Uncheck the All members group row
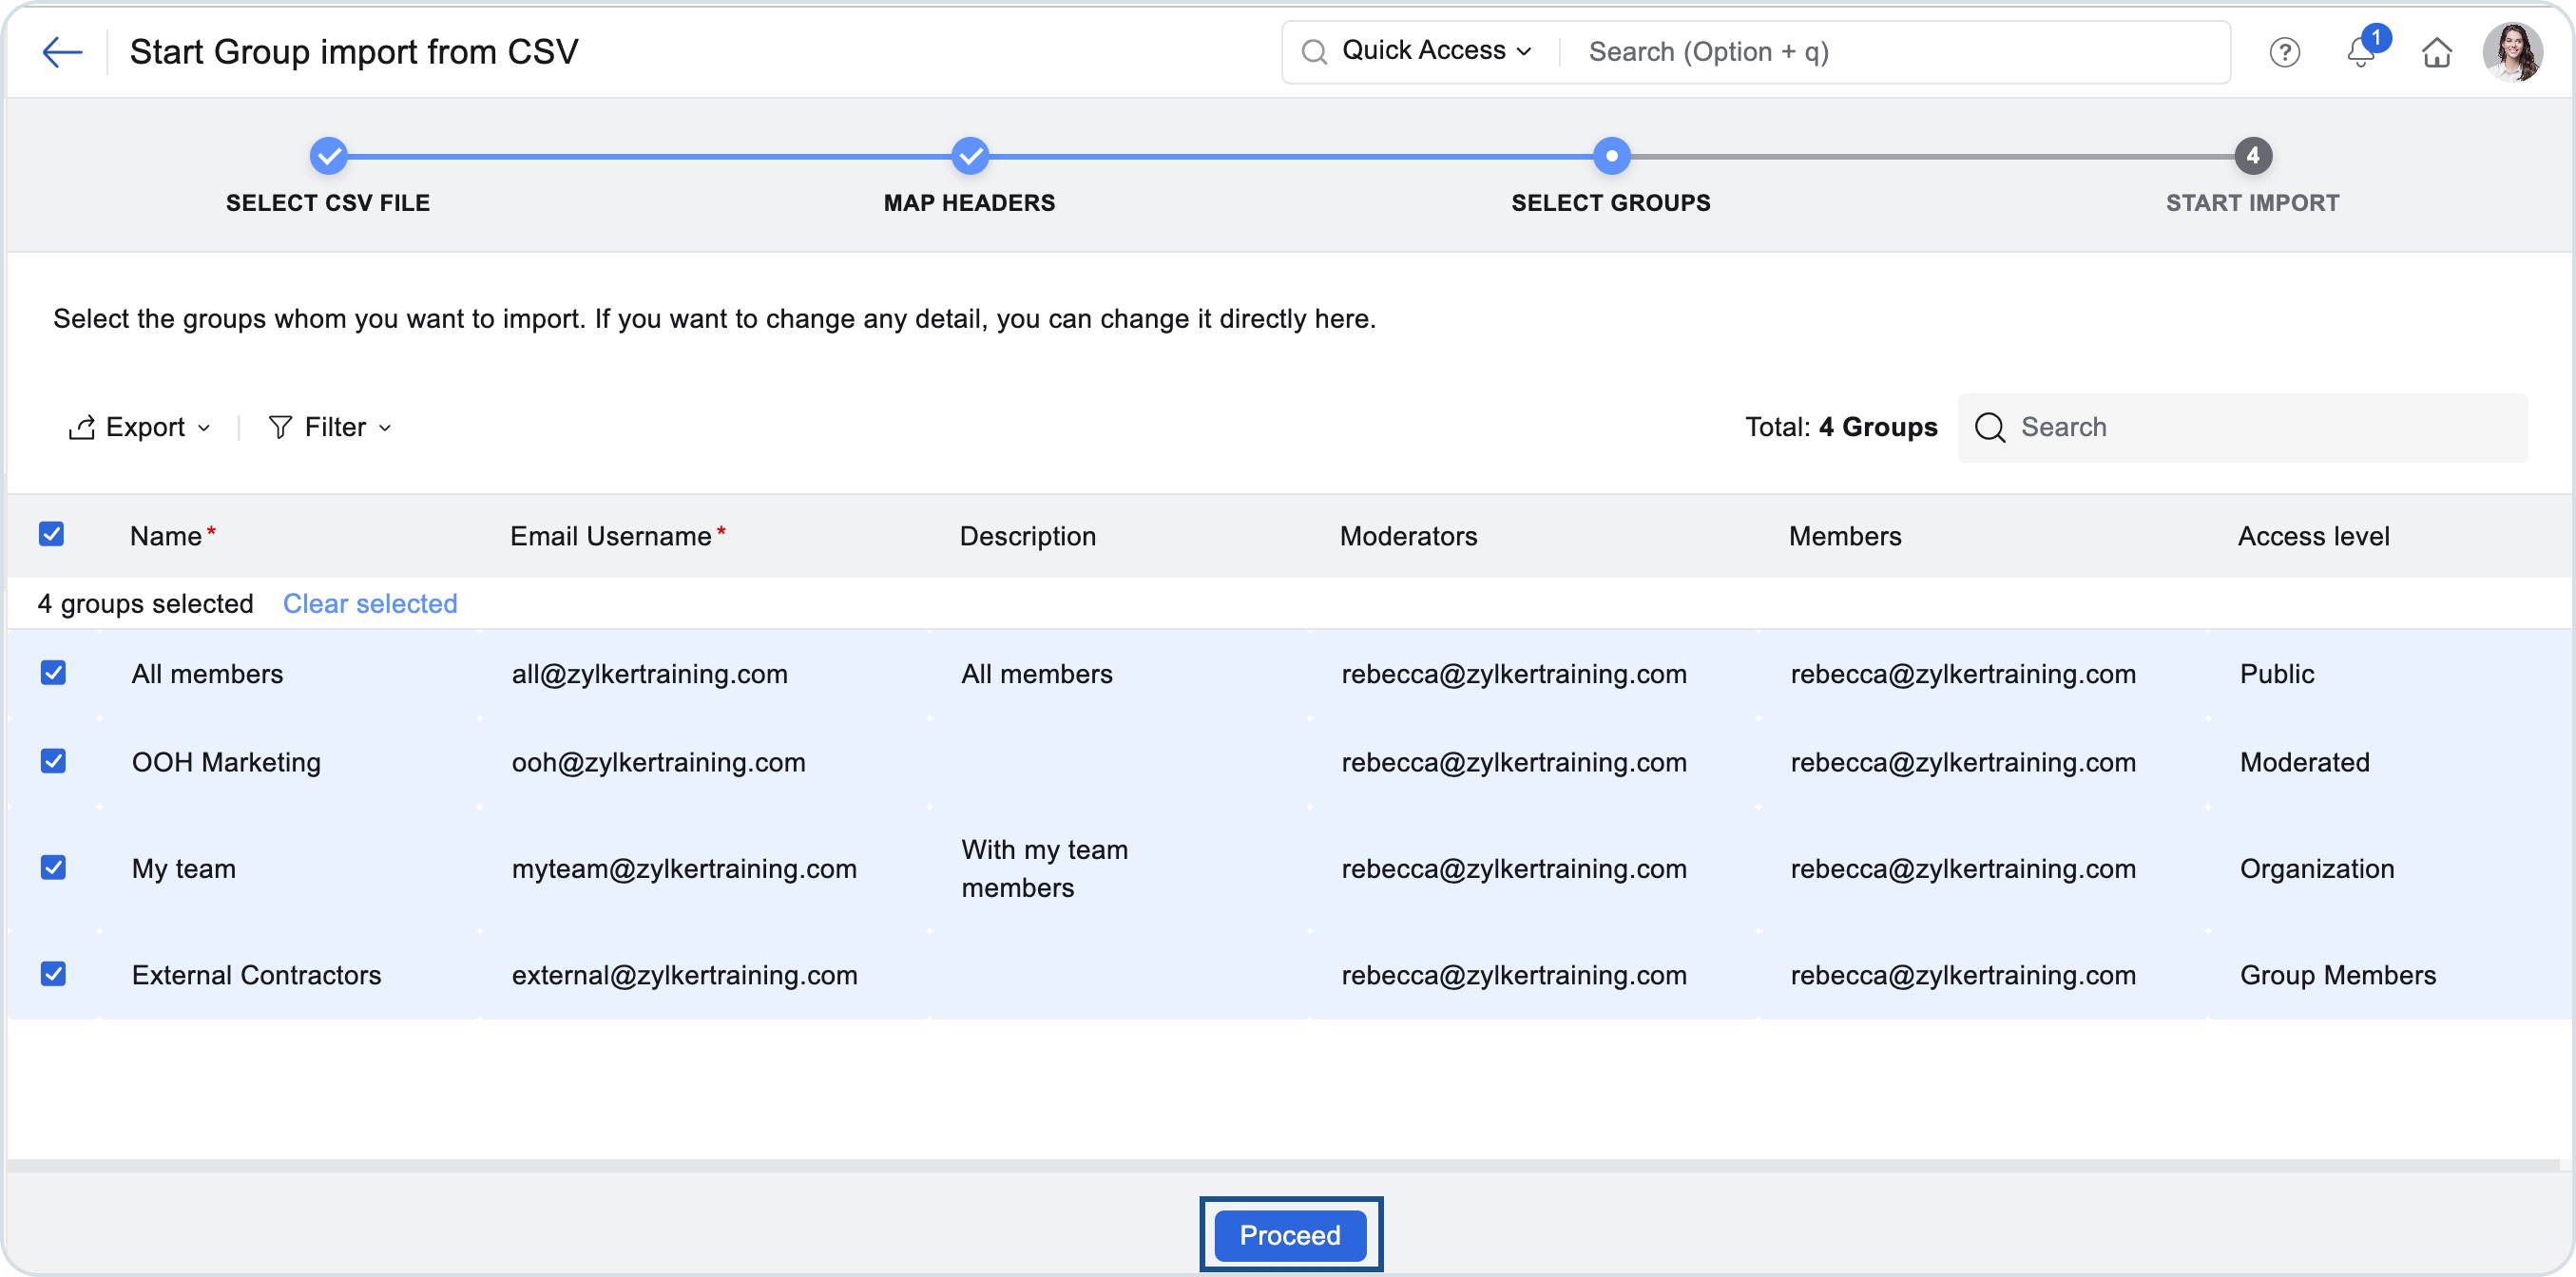This screenshot has width=2576, height=1277. point(53,673)
